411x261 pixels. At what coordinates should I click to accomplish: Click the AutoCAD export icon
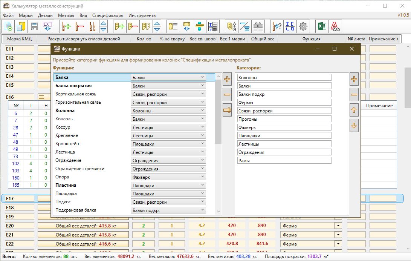tap(335, 26)
